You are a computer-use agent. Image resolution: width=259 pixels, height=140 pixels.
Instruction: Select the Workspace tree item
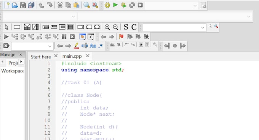[x=13, y=71]
